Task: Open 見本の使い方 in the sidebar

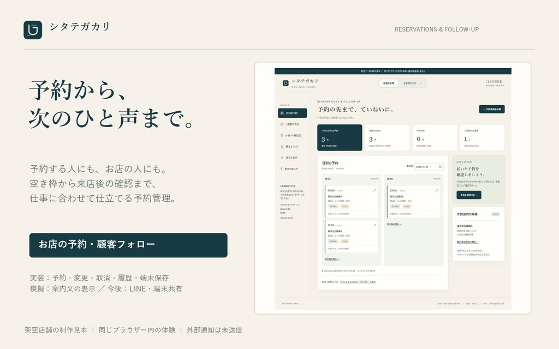Action: (293, 169)
